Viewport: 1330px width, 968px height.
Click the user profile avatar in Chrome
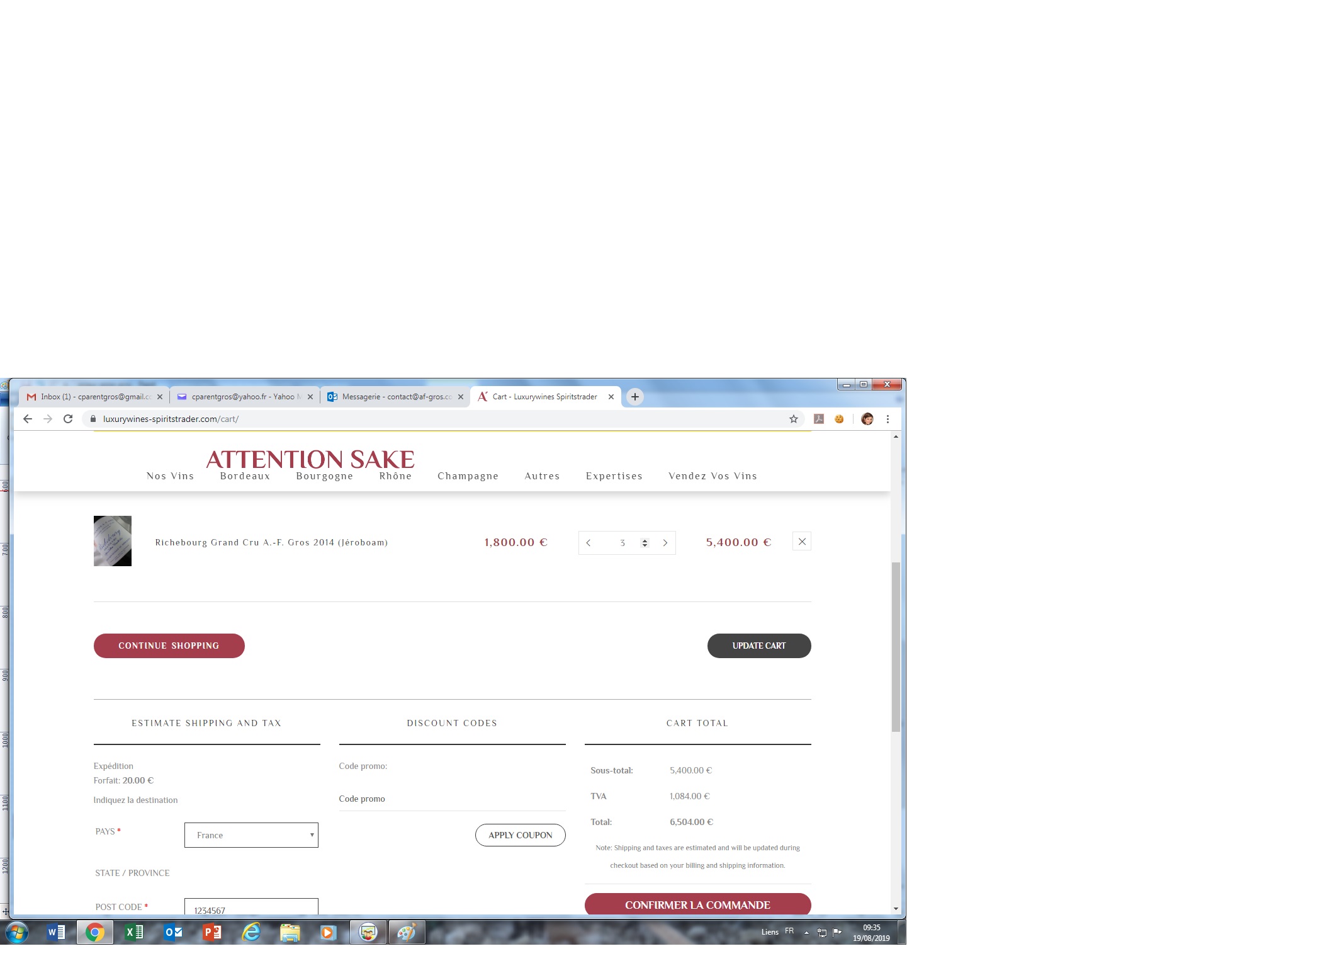[867, 419]
